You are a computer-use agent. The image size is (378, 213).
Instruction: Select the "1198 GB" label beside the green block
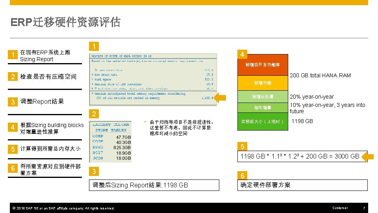tap(302, 121)
